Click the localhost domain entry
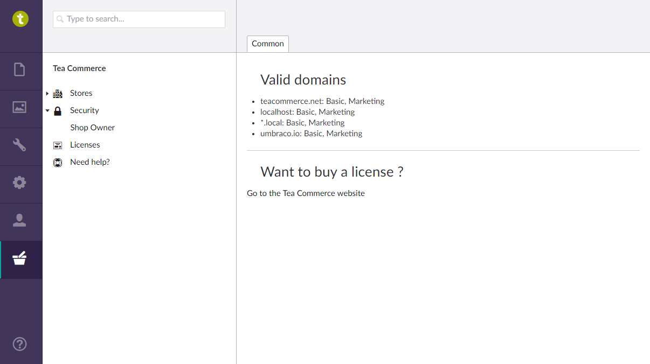This screenshot has height=364, width=650. [308, 112]
